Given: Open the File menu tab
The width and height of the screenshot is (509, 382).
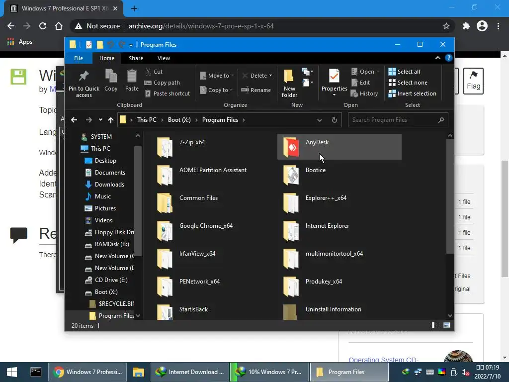Looking at the screenshot, I should (x=78, y=58).
